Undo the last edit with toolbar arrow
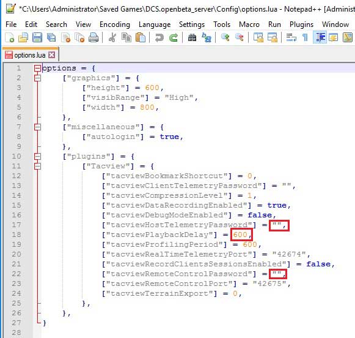Image resolution: width=355 pixels, height=338 pixels. pos(159,37)
